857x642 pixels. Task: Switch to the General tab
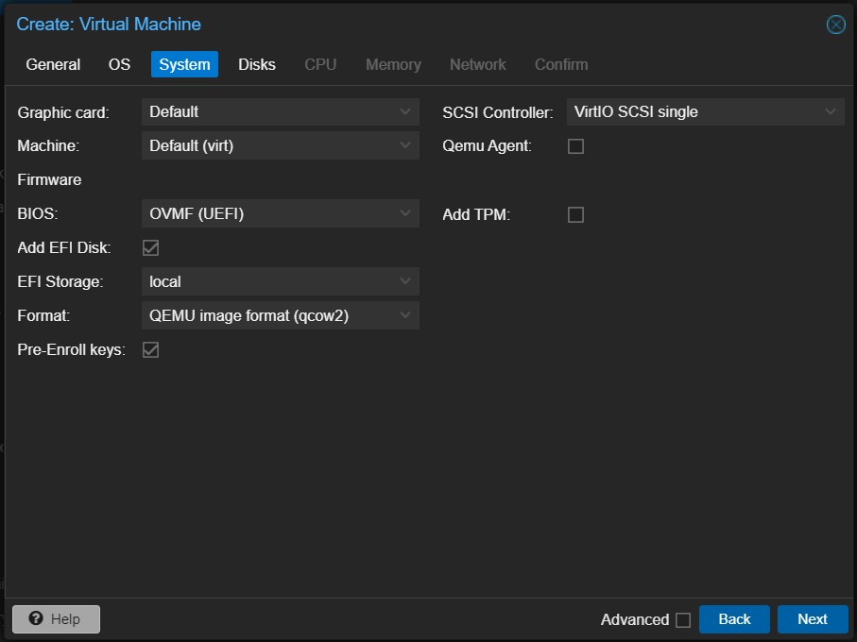53,64
